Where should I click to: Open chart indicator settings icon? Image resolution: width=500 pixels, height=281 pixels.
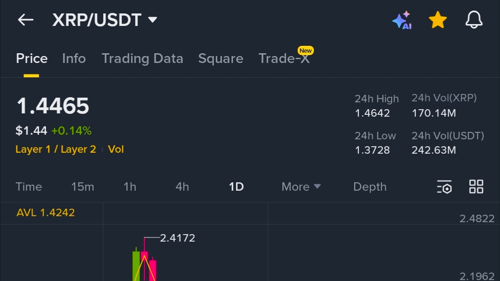pyautogui.click(x=444, y=187)
